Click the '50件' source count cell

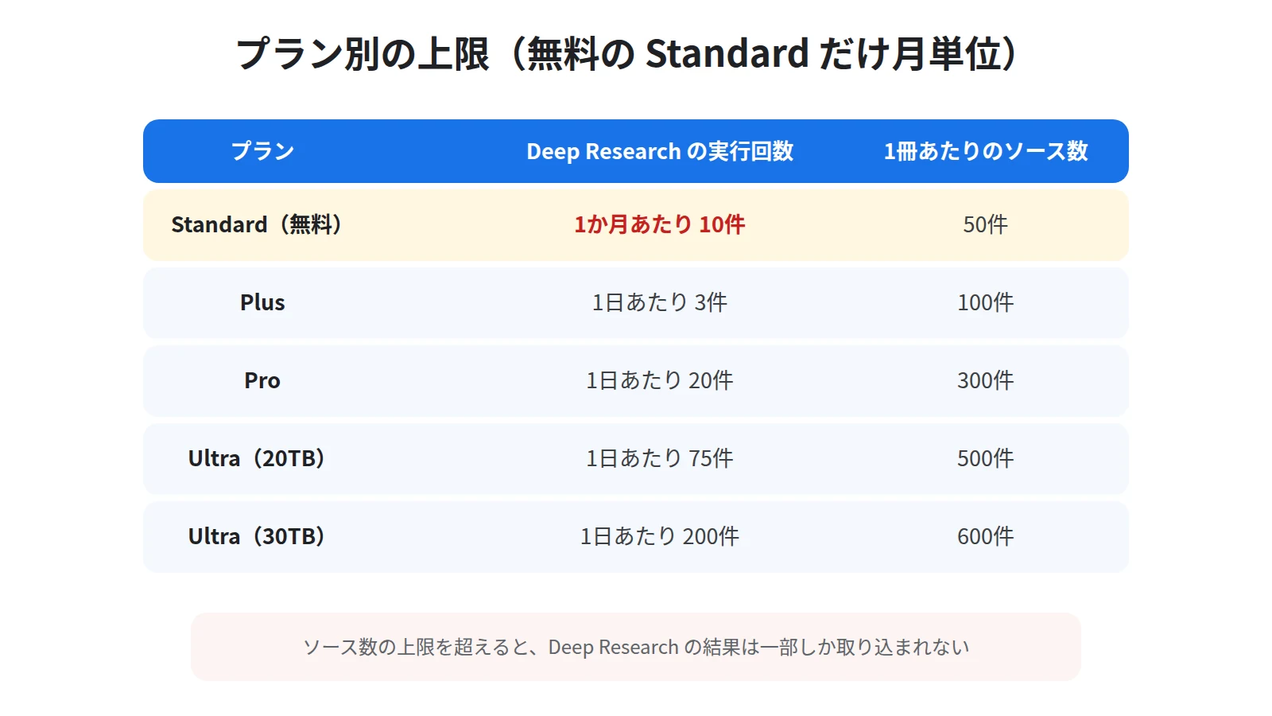tap(986, 224)
